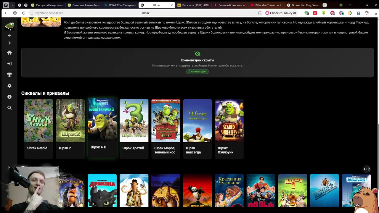This screenshot has width=379, height=213.
Task: Open the Шрэк 2 title link
Action: point(65,148)
